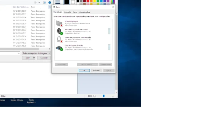This screenshot has width=219, height=136.
Task: Select the Digital Output (S/PDIF) device
Action: pyautogui.click(x=83, y=47)
